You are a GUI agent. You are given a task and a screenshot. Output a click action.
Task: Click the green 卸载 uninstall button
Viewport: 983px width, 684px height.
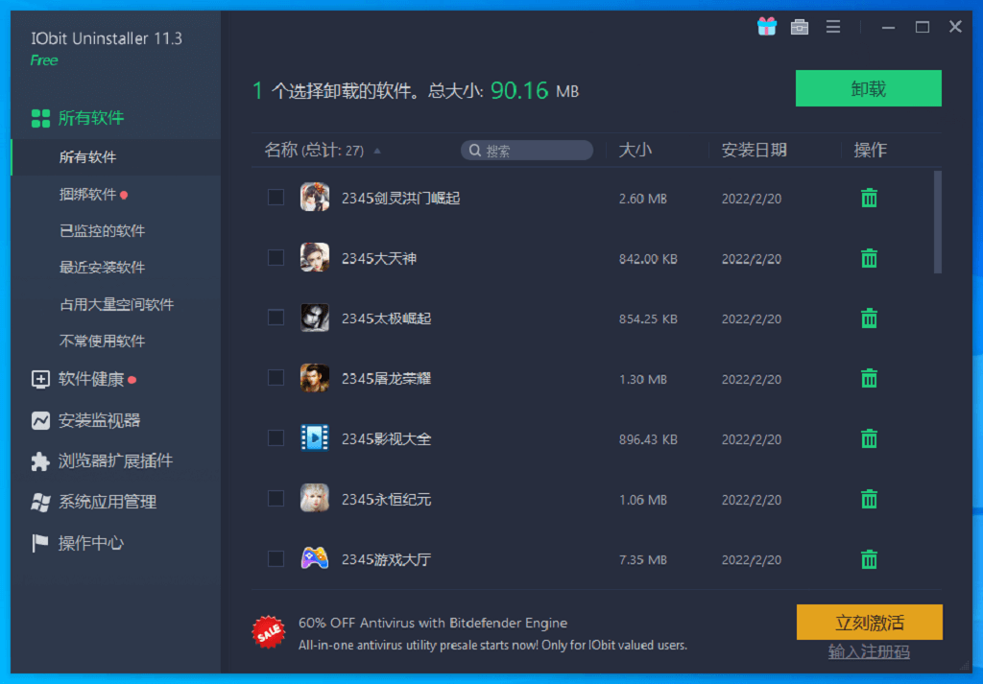869,87
